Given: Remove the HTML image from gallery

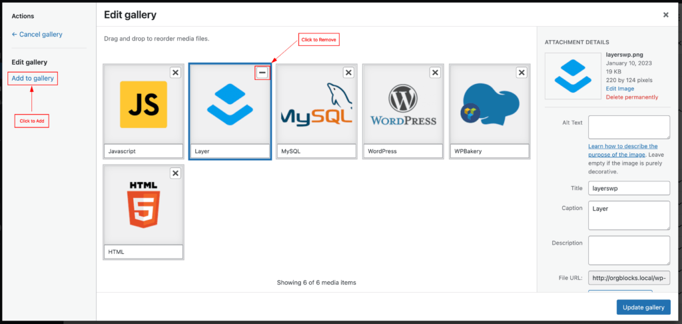Looking at the screenshot, I should pos(175,173).
